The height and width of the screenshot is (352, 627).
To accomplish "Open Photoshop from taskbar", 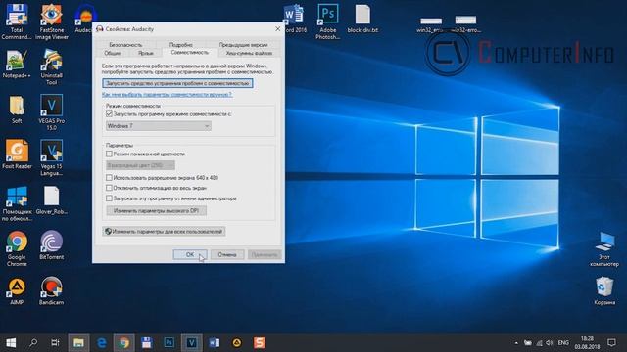I will coord(169,343).
